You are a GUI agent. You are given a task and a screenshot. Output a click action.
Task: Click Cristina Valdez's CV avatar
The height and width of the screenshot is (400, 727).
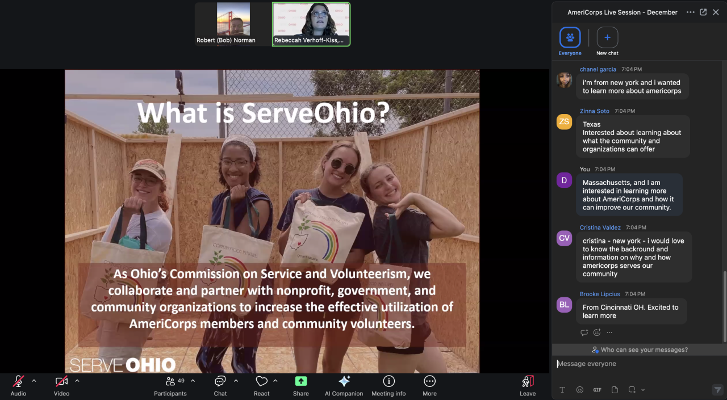pyautogui.click(x=564, y=238)
